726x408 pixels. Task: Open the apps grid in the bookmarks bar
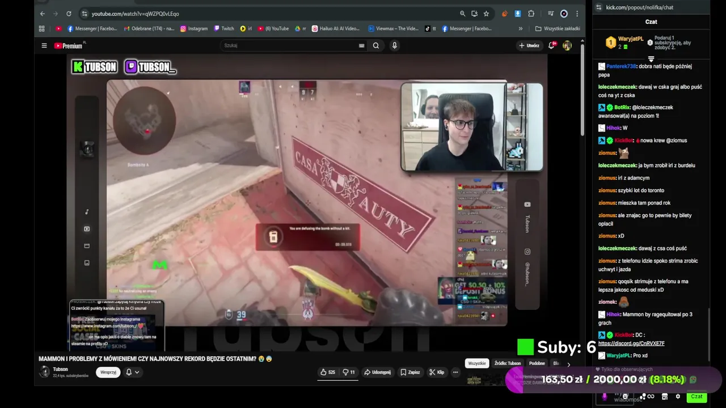[x=41, y=28]
